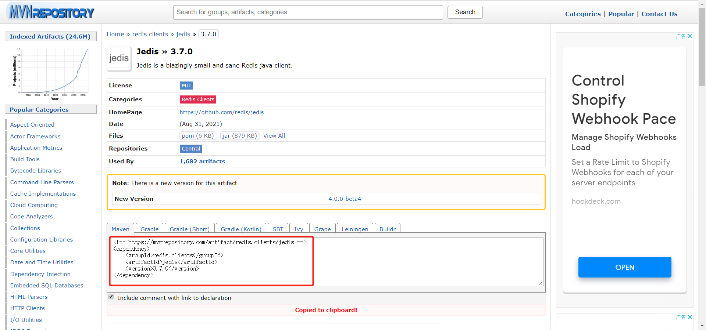Click the jedis artifact logo image
Viewport: 706px width, 330px height.
119,58
